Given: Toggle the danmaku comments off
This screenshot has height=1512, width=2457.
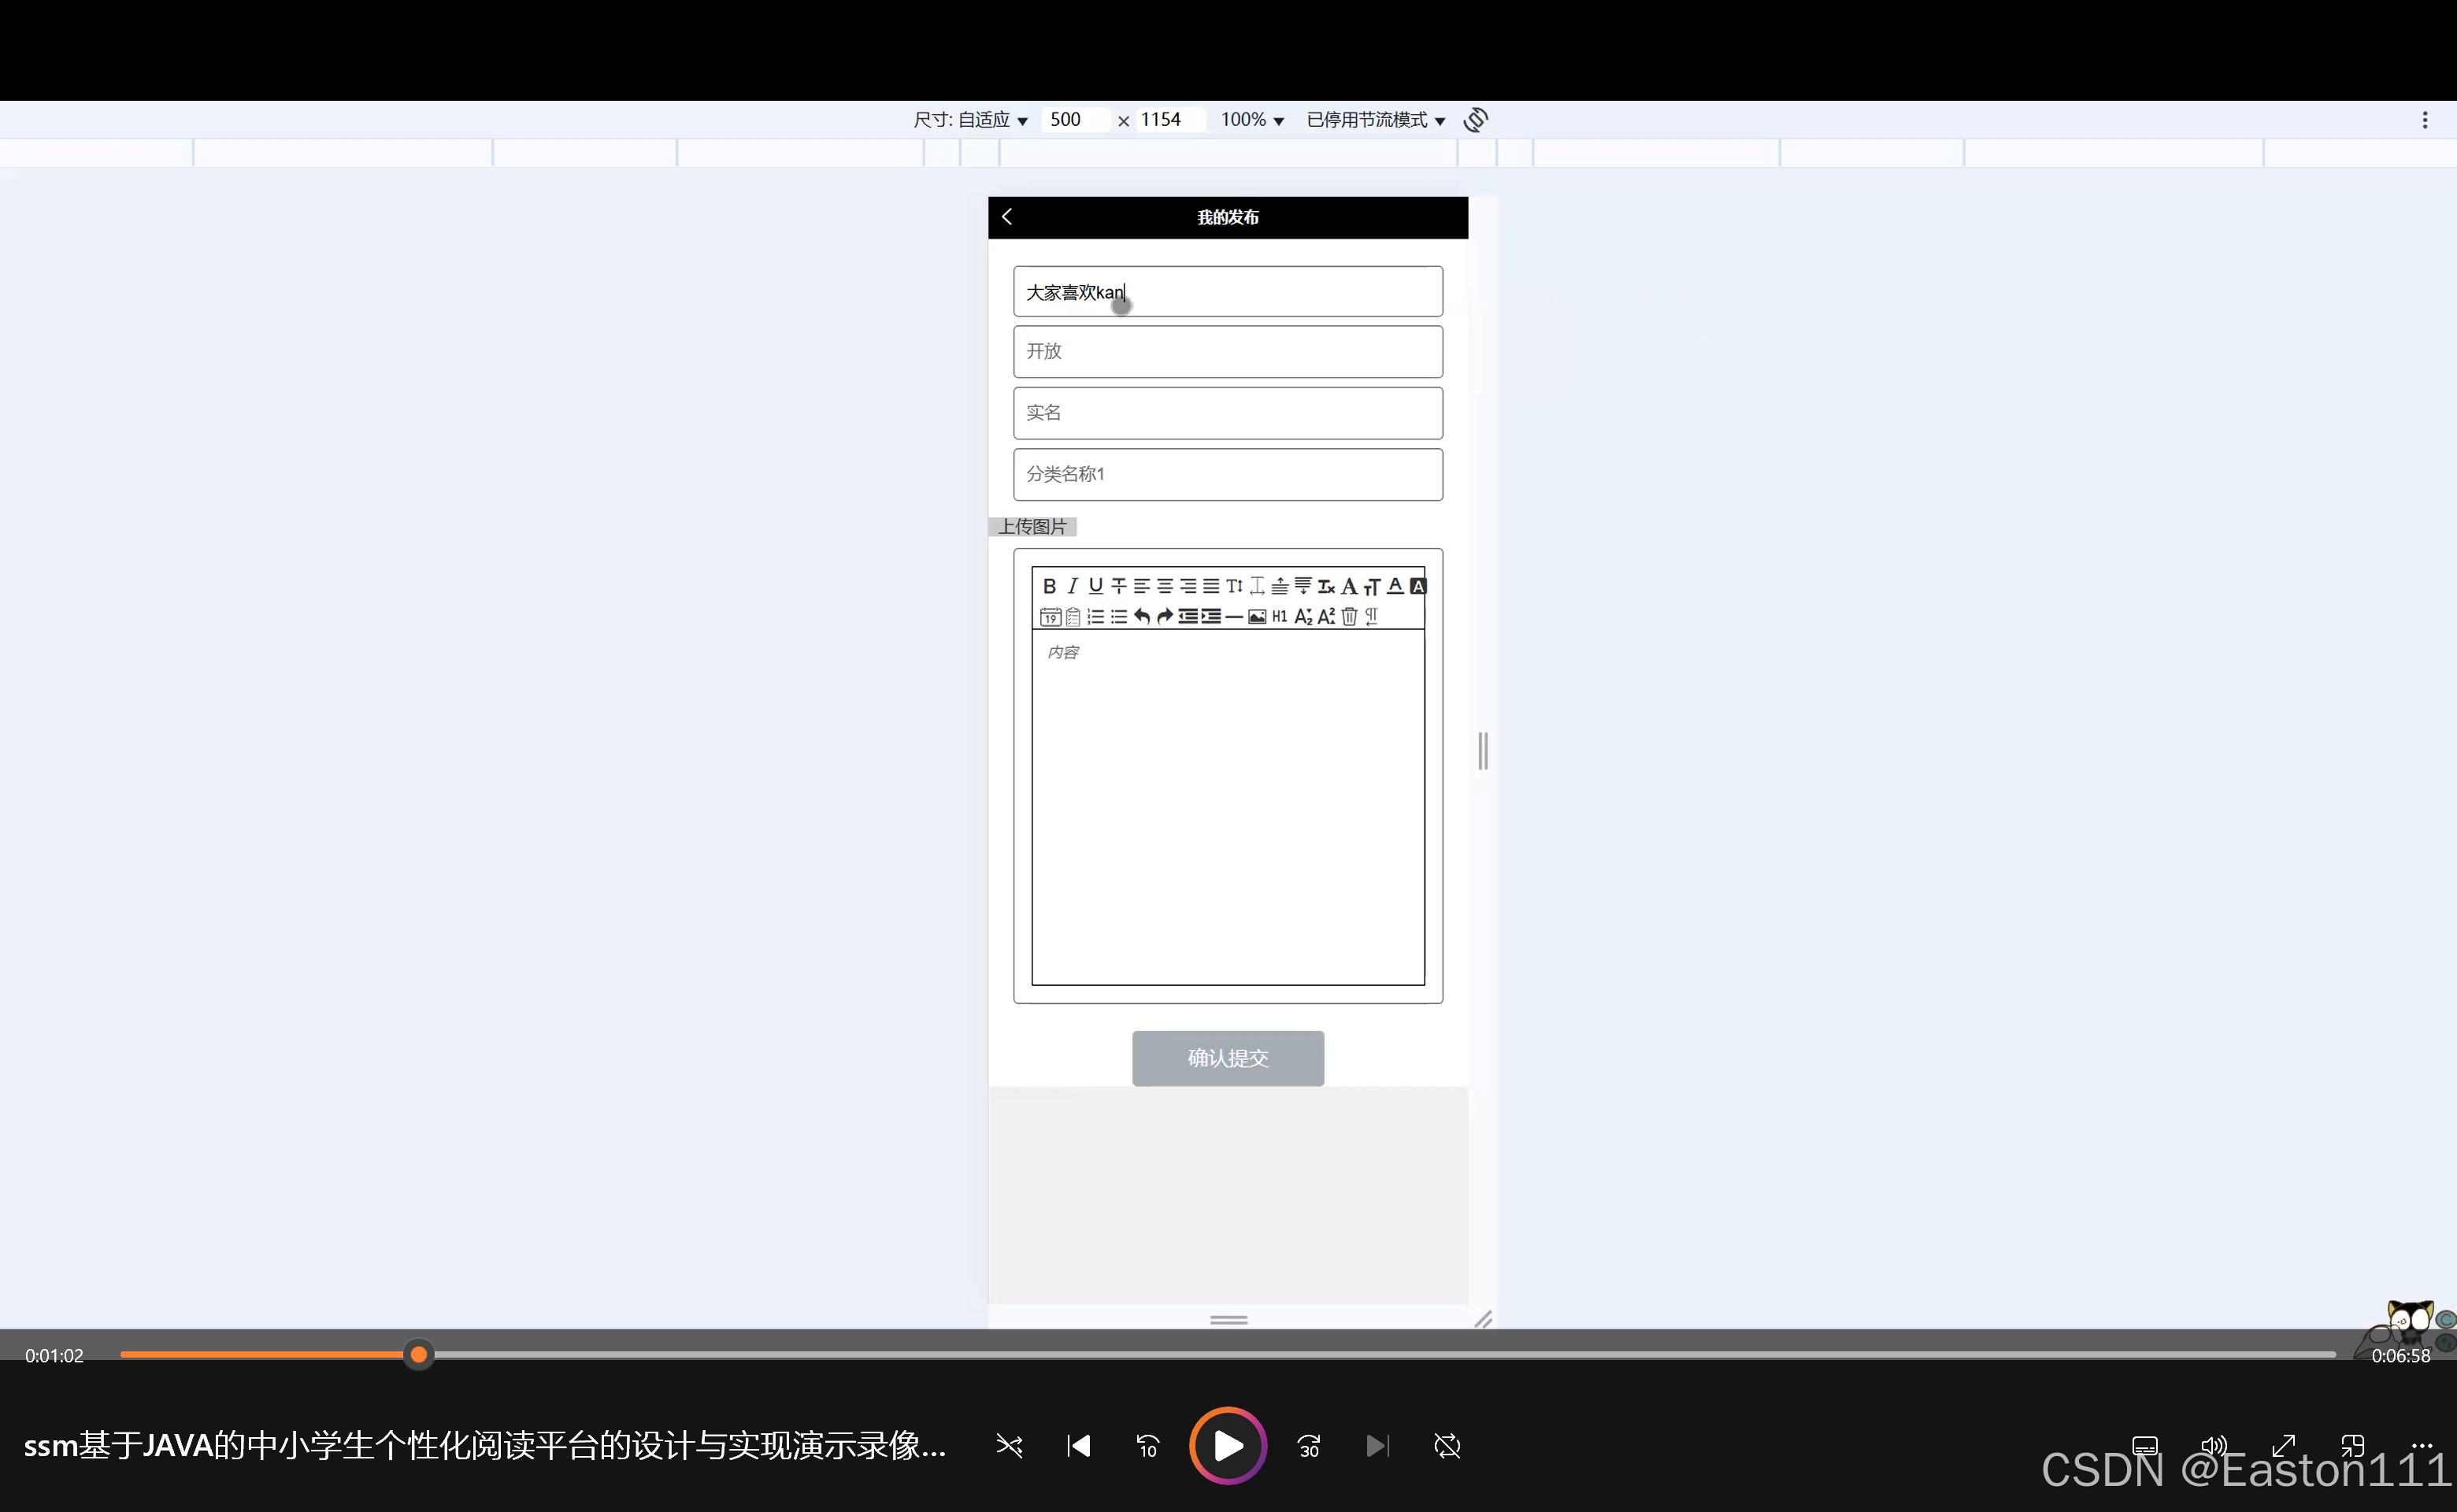Looking at the screenshot, I should 1447,1446.
